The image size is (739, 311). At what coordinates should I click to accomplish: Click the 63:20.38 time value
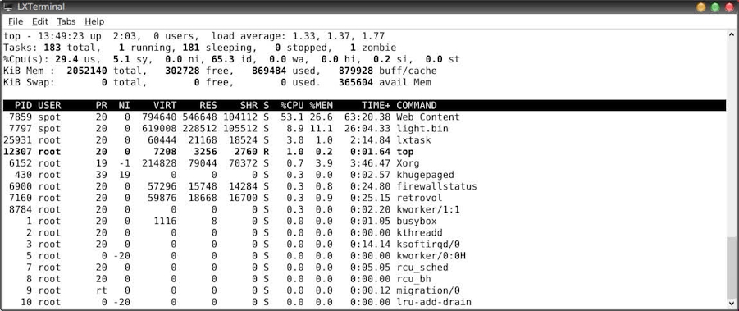(x=367, y=117)
